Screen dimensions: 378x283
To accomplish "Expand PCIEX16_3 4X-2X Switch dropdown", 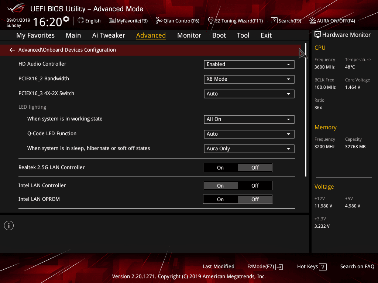I will (x=249, y=94).
